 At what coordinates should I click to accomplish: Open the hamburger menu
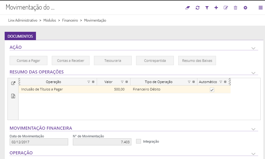click(260, 8)
